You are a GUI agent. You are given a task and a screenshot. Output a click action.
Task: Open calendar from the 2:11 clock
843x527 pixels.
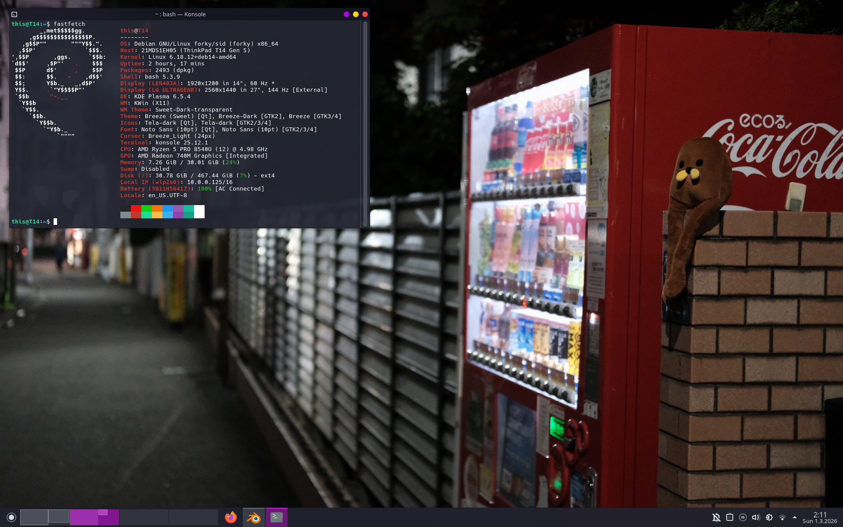coord(819,517)
